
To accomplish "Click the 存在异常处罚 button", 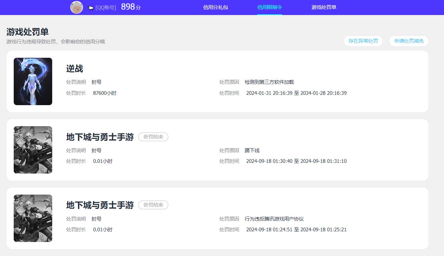I will click(x=363, y=41).
